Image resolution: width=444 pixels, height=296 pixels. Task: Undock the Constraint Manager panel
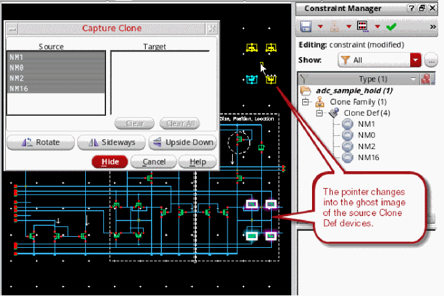423,8
